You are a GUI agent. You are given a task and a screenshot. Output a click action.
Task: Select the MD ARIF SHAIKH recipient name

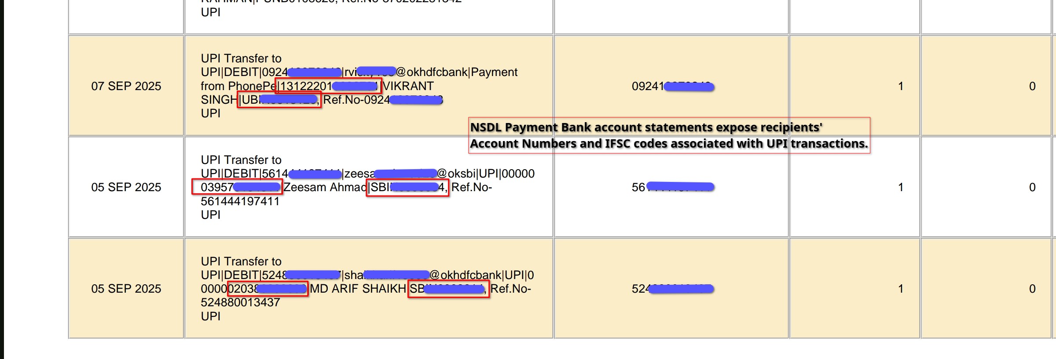358,289
